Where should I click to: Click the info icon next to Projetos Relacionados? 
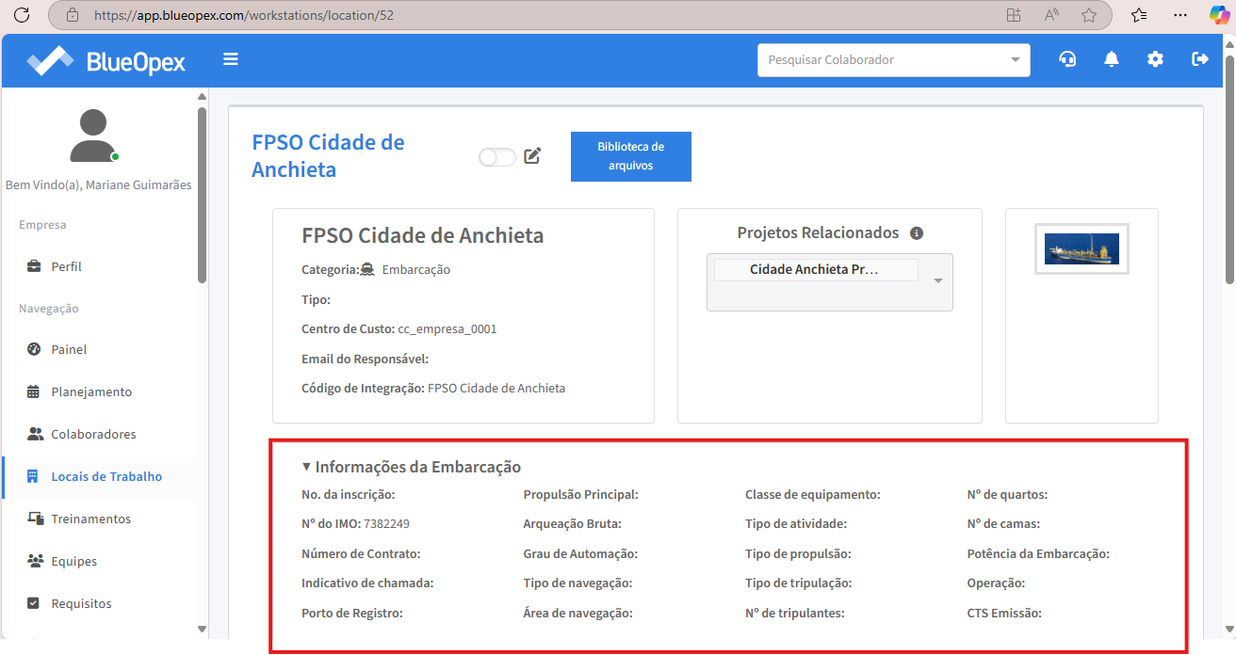[917, 233]
